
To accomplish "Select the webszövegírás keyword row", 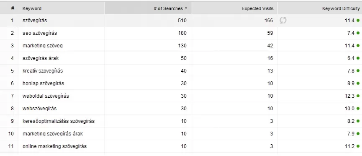I will (181, 109).
